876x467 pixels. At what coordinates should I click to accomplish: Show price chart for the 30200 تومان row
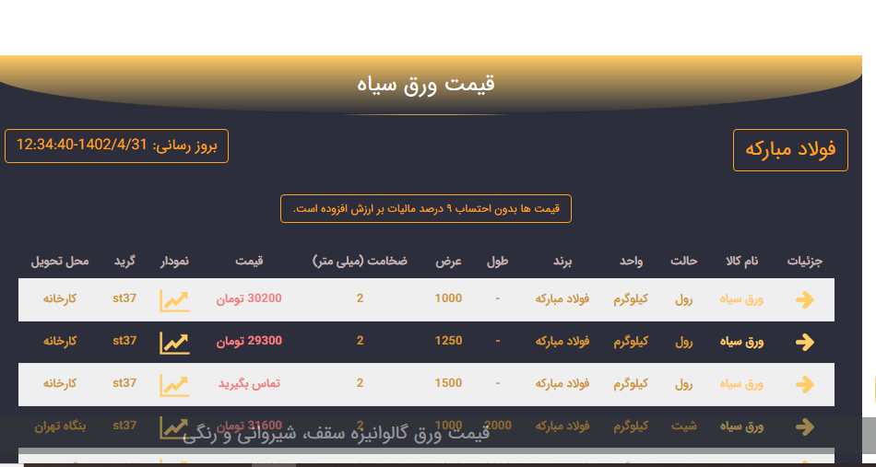(x=174, y=300)
